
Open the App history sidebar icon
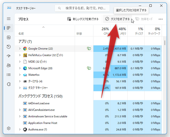[x=9, y=47]
